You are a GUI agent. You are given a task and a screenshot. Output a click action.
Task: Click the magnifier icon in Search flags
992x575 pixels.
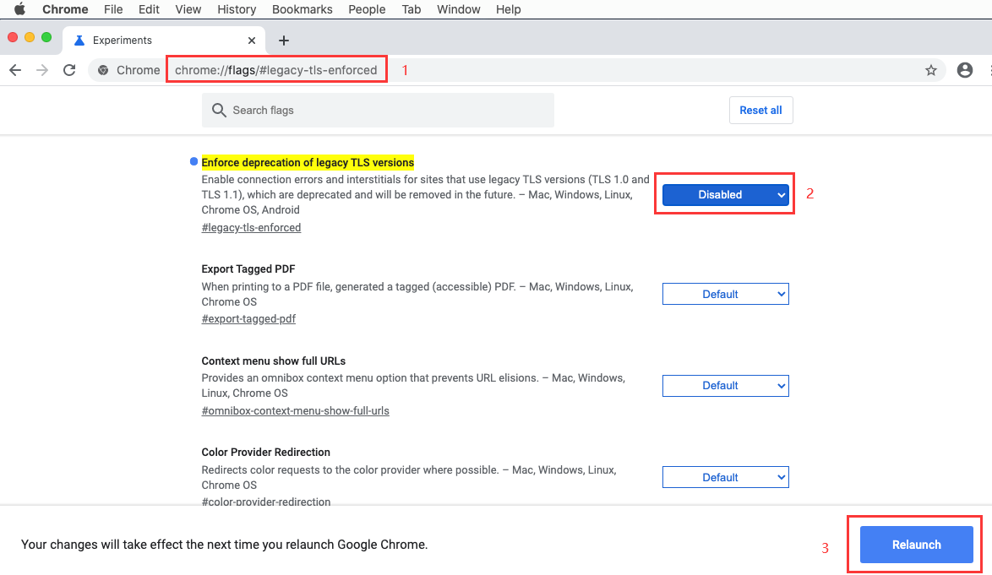220,111
